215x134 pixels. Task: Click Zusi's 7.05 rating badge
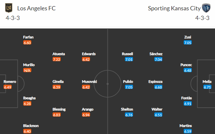tap(188, 43)
